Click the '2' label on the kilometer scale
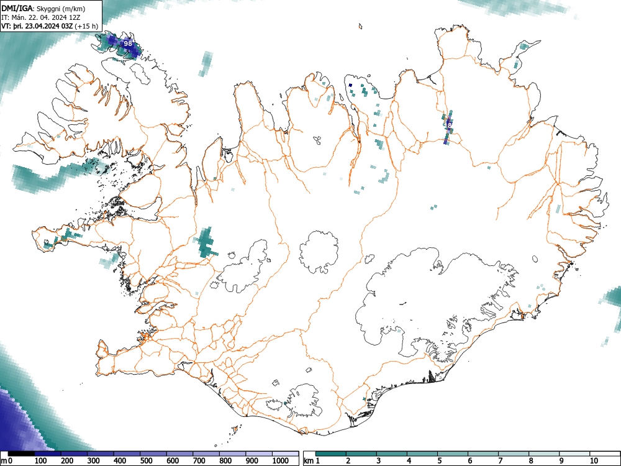 click(x=348, y=461)
